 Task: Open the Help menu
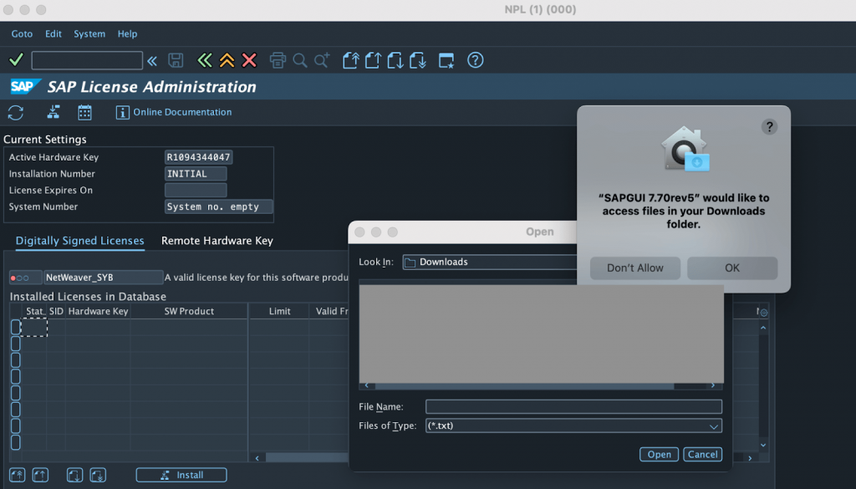tap(128, 33)
